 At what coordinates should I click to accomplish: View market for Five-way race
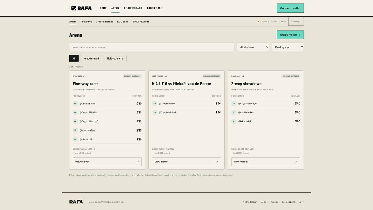click(x=107, y=162)
